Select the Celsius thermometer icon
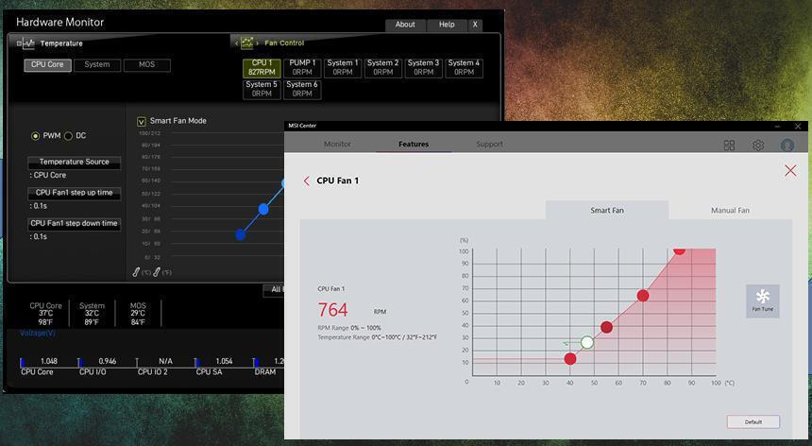Image resolution: width=812 pixels, height=446 pixels. 137,272
